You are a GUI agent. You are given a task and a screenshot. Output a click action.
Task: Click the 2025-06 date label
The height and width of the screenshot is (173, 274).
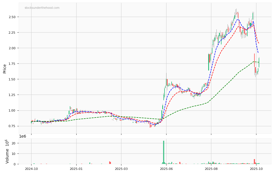coord(166,169)
